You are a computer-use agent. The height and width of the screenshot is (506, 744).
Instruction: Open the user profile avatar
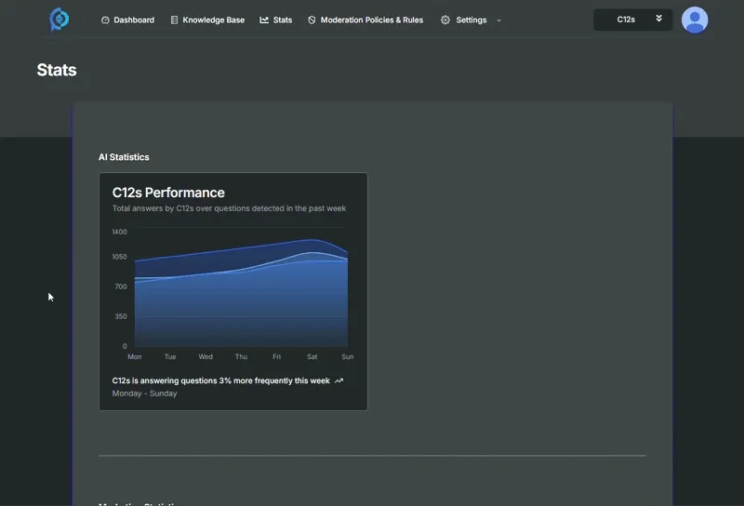[x=695, y=20]
